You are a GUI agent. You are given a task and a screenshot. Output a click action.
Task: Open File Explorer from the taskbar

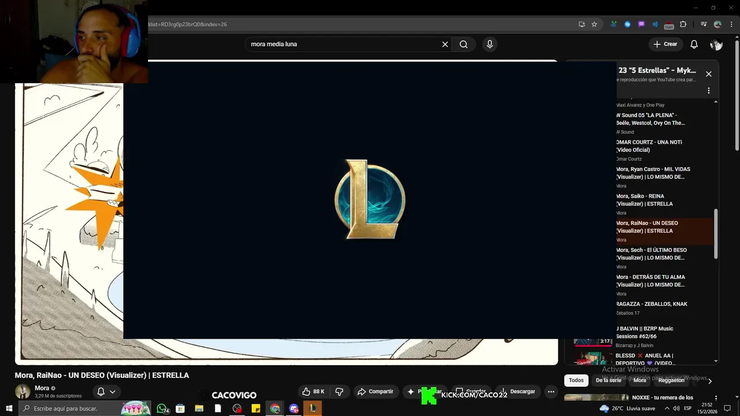[x=199, y=408]
